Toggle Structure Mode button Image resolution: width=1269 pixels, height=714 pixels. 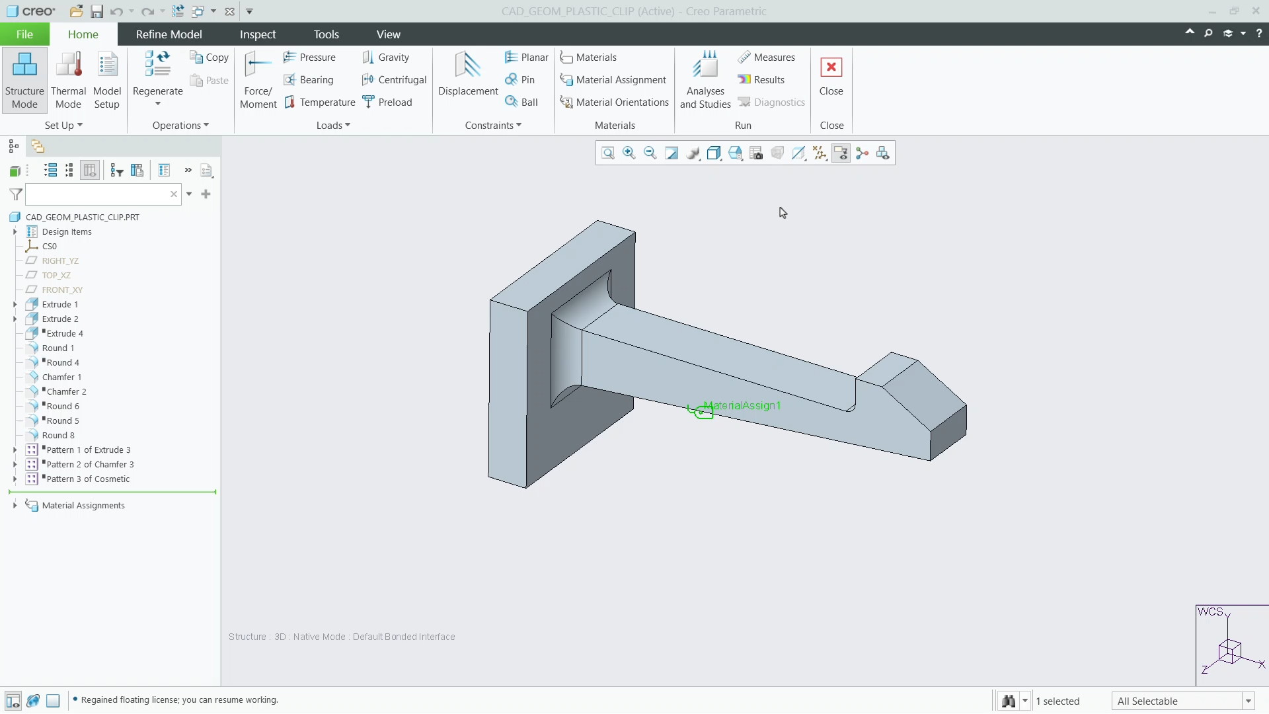tap(24, 81)
